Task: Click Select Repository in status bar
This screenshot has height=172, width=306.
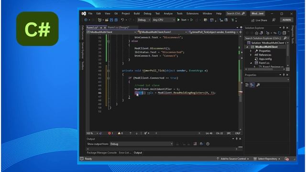Action: (267, 159)
